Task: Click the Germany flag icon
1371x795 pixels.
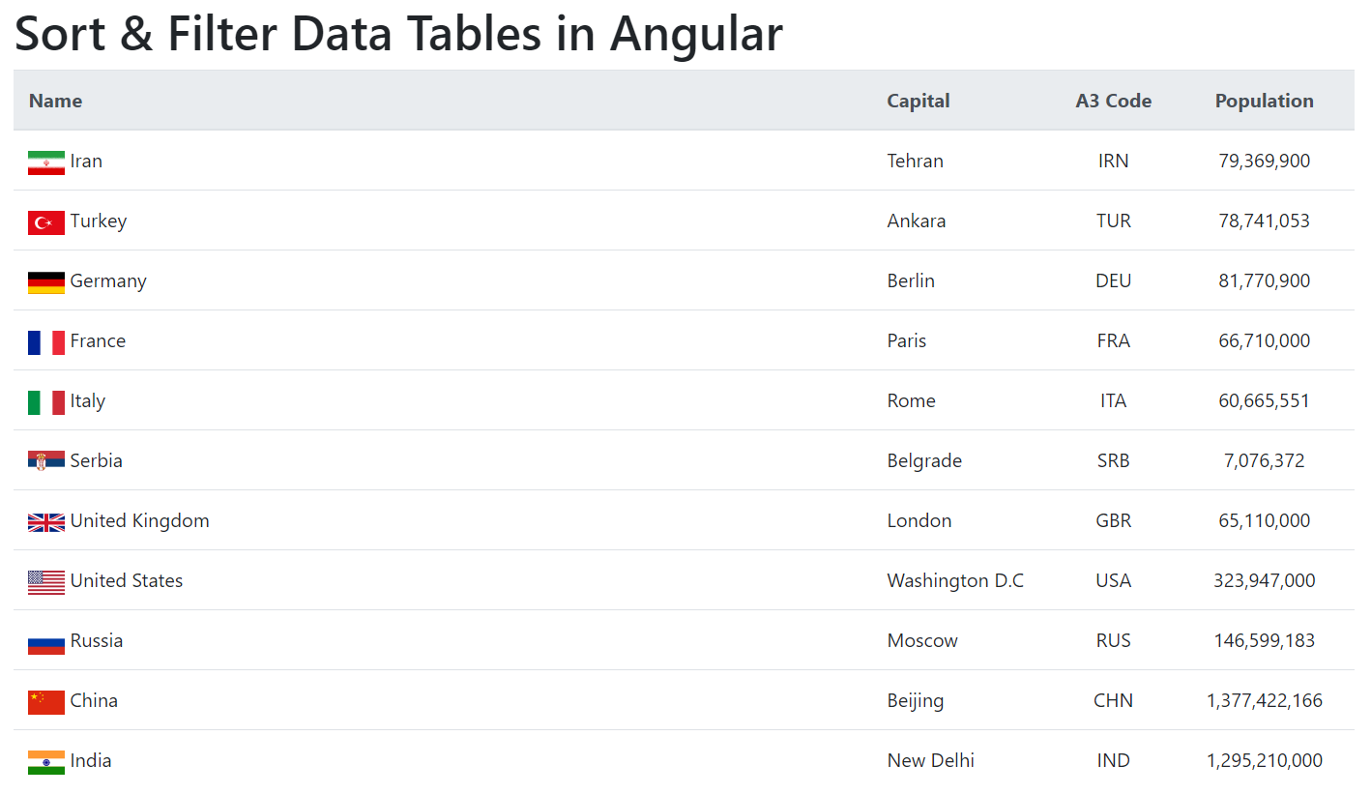Action: click(45, 280)
